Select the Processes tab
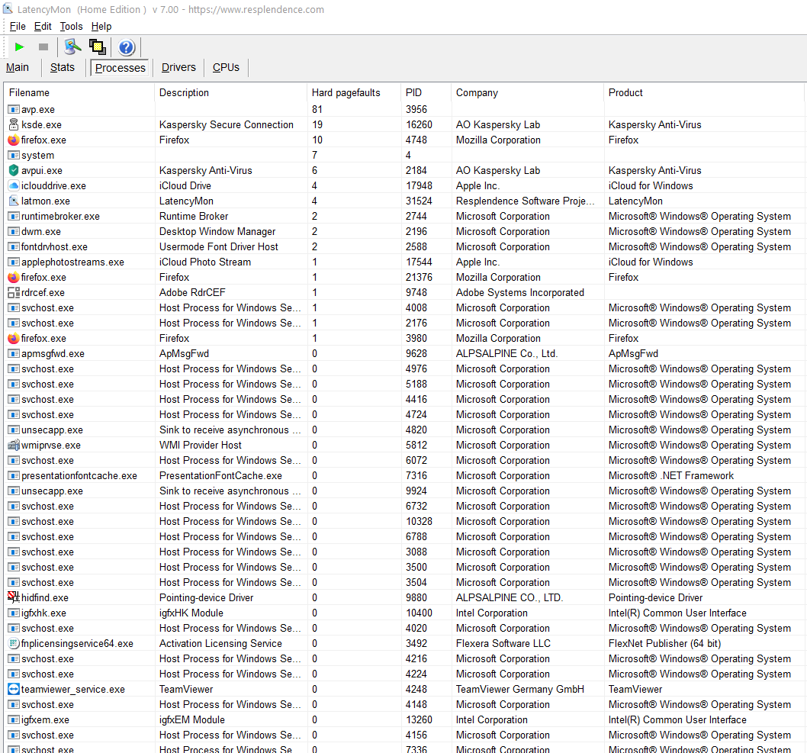The image size is (807, 753). click(120, 68)
